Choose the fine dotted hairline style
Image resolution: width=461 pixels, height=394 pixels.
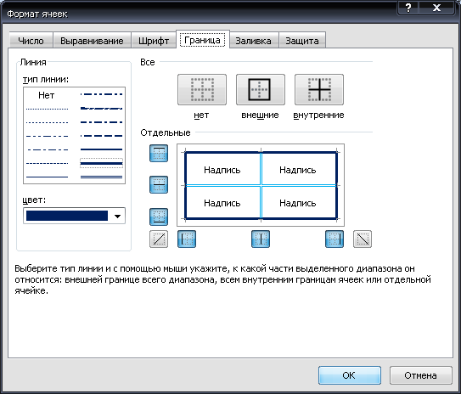(47, 109)
